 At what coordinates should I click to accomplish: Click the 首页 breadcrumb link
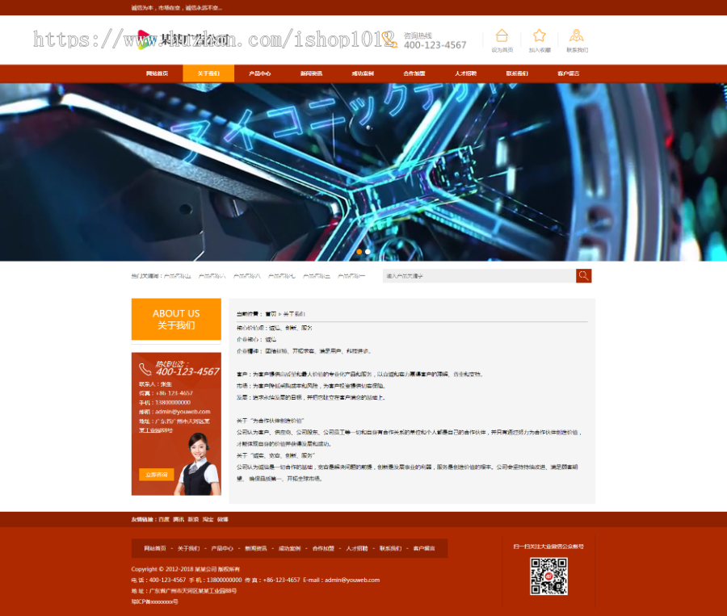[271, 314]
